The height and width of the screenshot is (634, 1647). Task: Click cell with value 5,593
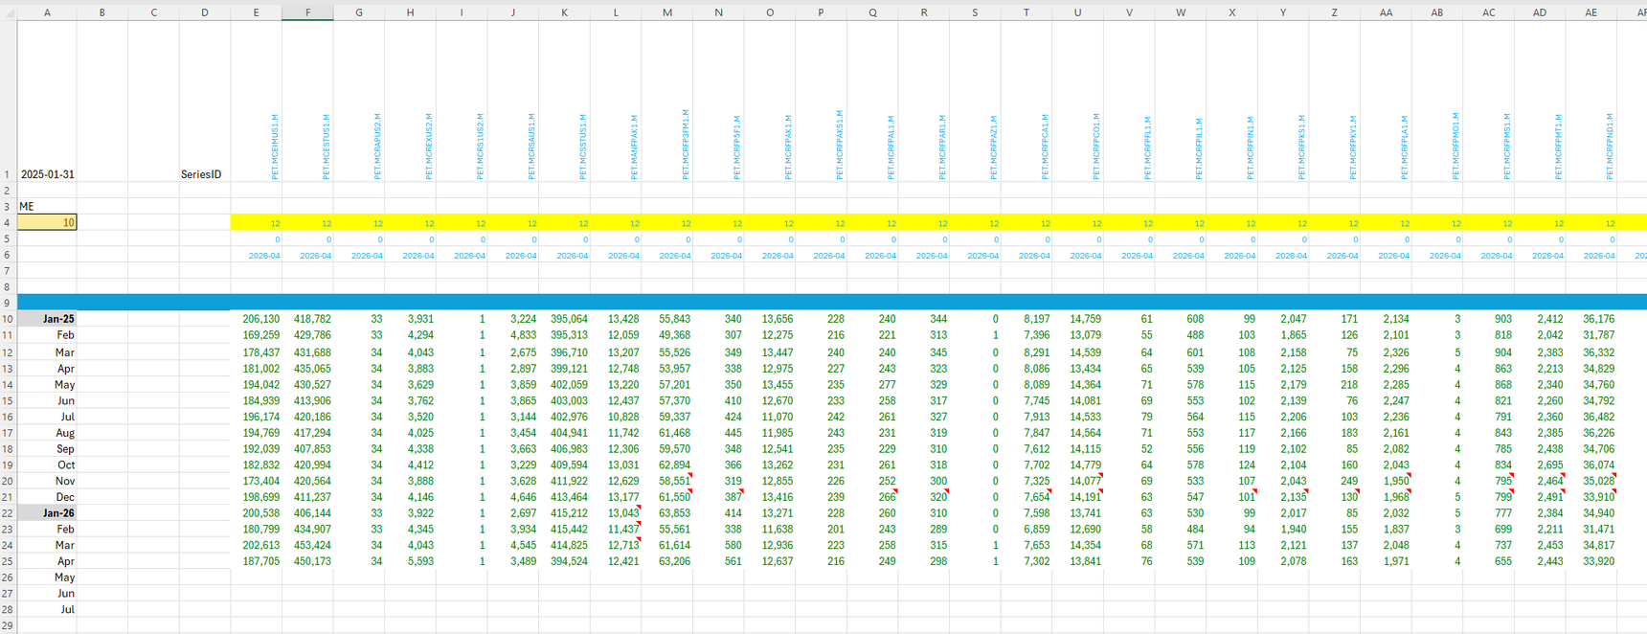tap(410, 561)
